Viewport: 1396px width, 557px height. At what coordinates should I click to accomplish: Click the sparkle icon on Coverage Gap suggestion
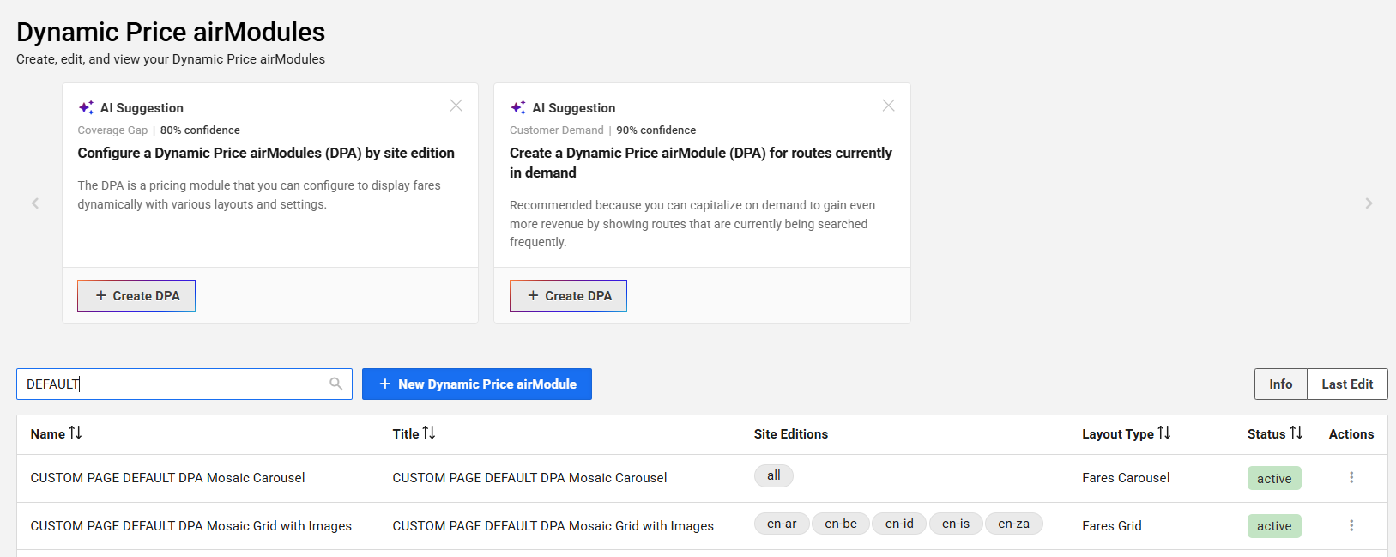(x=87, y=107)
